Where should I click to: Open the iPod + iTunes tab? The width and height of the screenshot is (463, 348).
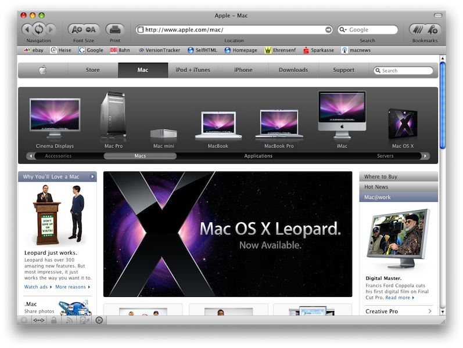[193, 70]
